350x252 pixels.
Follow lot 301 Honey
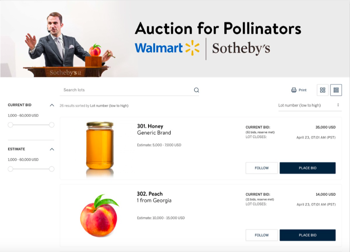coord(262,168)
